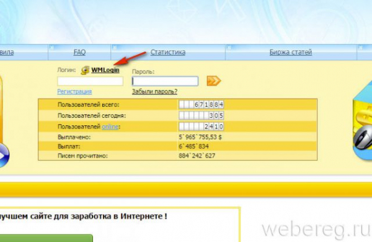
Task: Select payouts count 6`485`834
Action: pos(193,146)
